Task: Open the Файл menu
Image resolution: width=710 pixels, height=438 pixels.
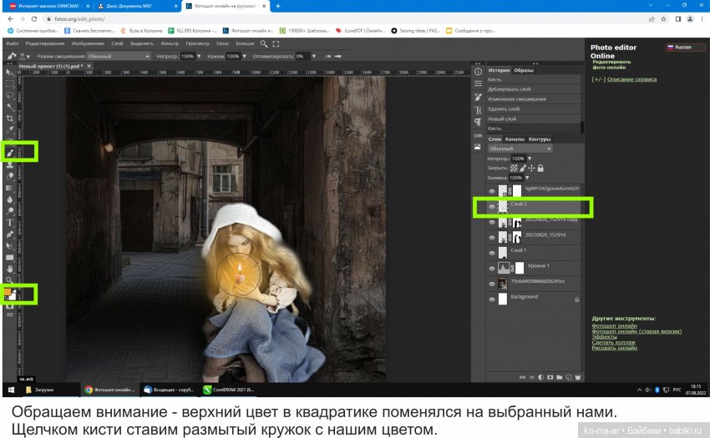Action: pyautogui.click(x=13, y=44)
